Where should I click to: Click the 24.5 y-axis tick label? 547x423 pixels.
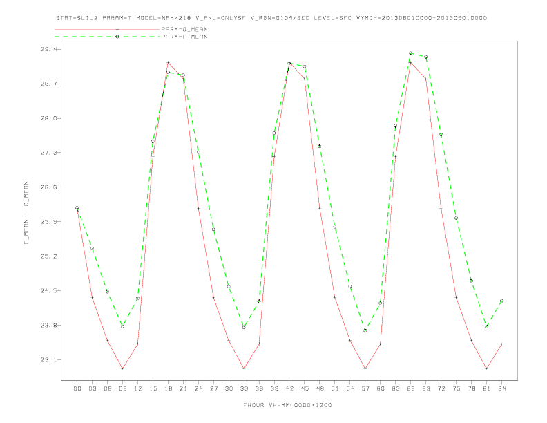pyautogui.click(x=48, y=291)
